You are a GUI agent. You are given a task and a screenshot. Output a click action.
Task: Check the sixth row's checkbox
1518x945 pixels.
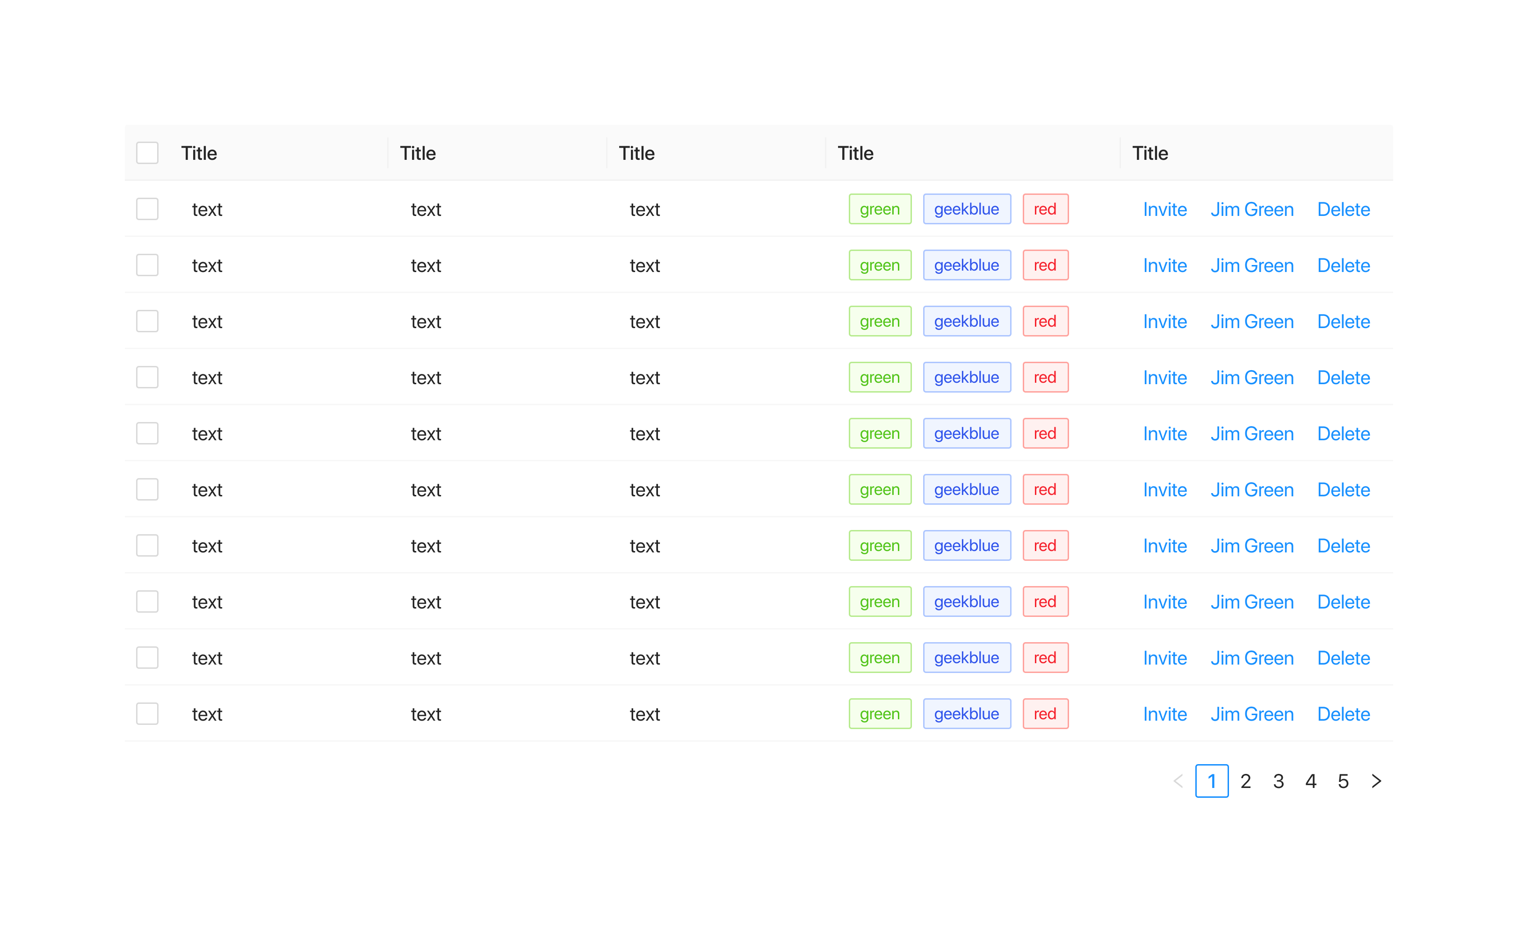point(148,489)
